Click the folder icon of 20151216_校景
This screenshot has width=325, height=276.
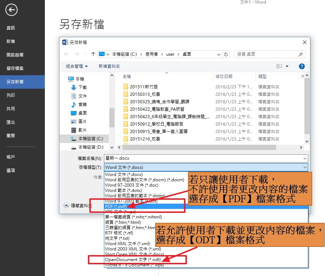[x=125, y=139]
